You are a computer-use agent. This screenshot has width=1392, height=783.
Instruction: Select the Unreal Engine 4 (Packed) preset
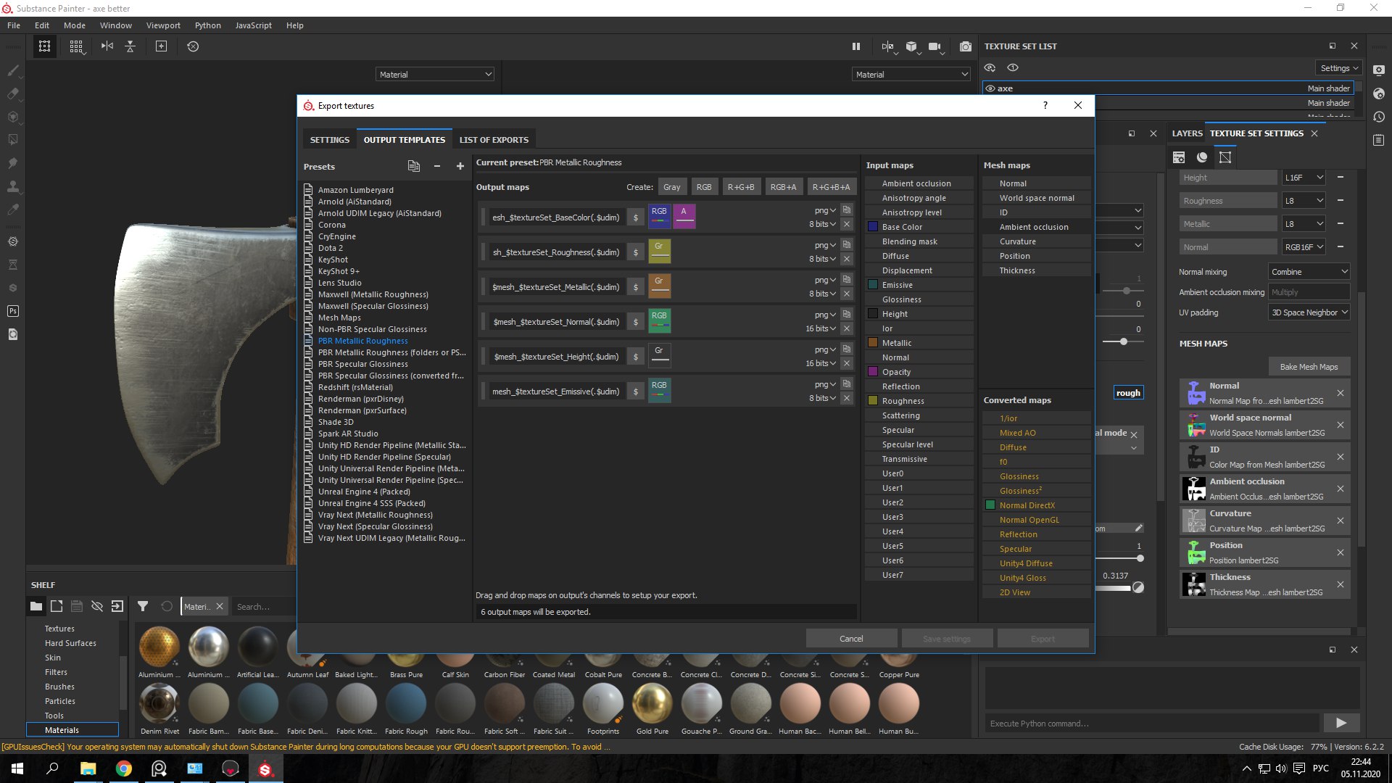[x=364, y=492]
